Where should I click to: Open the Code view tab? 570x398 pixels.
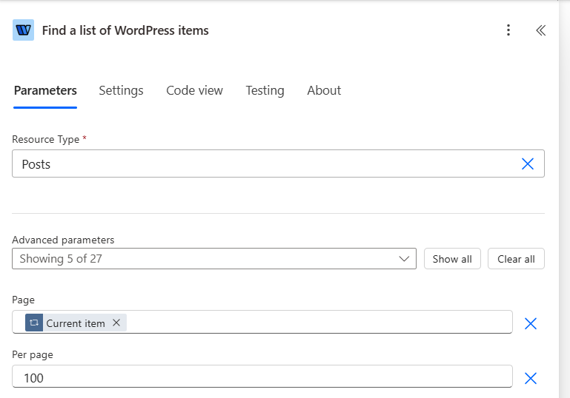click(194, 90)
